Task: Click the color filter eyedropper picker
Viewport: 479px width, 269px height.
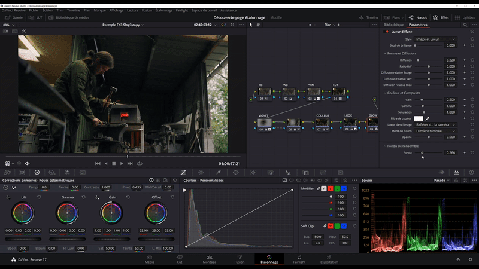Action: (x=428, y=118)
